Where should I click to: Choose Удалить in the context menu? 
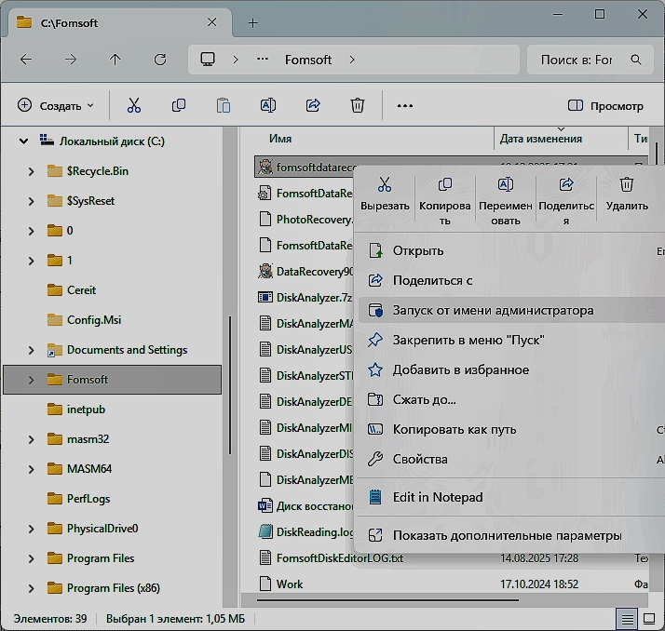click(x=627, y=195)
